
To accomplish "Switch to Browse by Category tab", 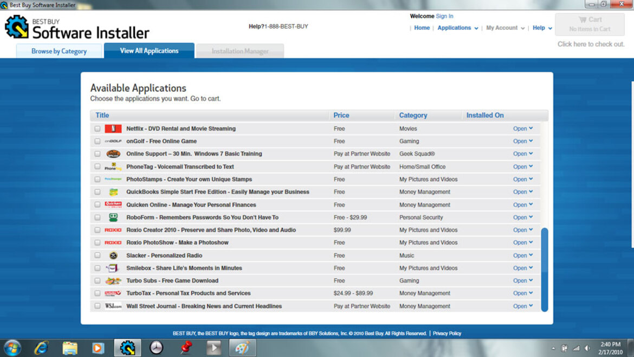I will [x=59, y=51].
